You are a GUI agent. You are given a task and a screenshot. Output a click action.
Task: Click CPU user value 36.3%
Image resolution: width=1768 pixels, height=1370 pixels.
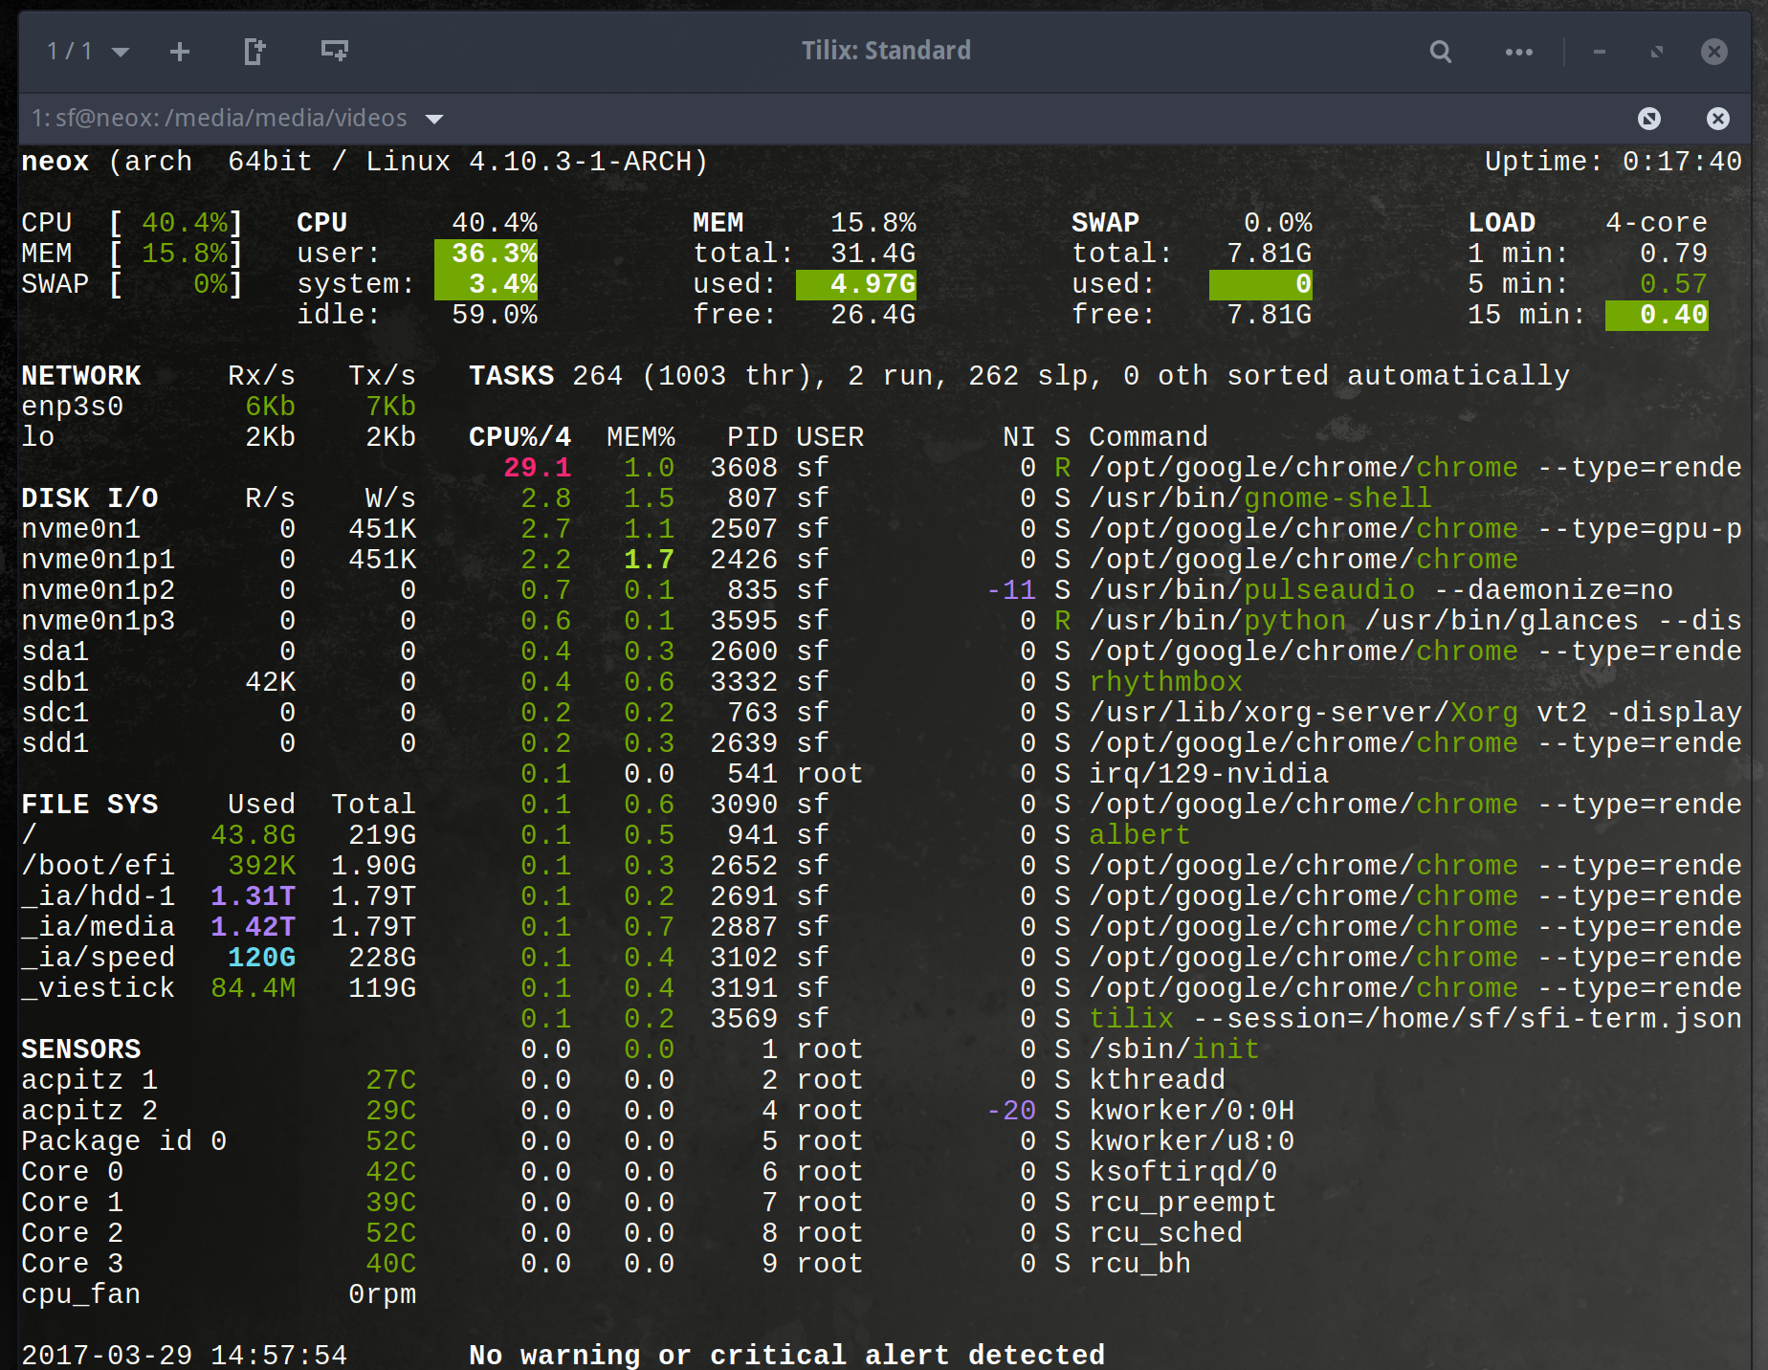(x=486, y=254)
